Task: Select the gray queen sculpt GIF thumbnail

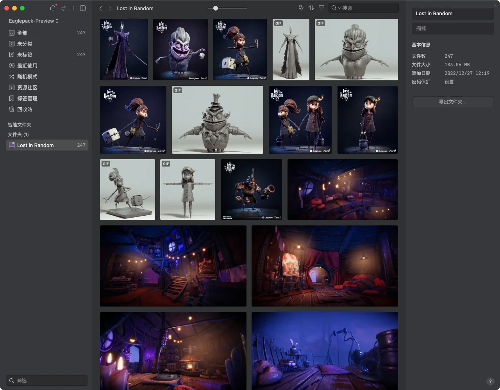Action: point(291,50)
